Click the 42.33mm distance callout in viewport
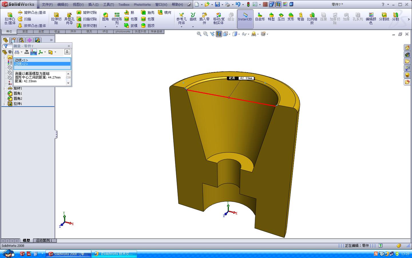The height and width of the screenshot is (258, 412). (241, 78)
